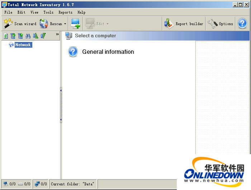Click the Network globe icon
The image size is (251, 190).
11,45
